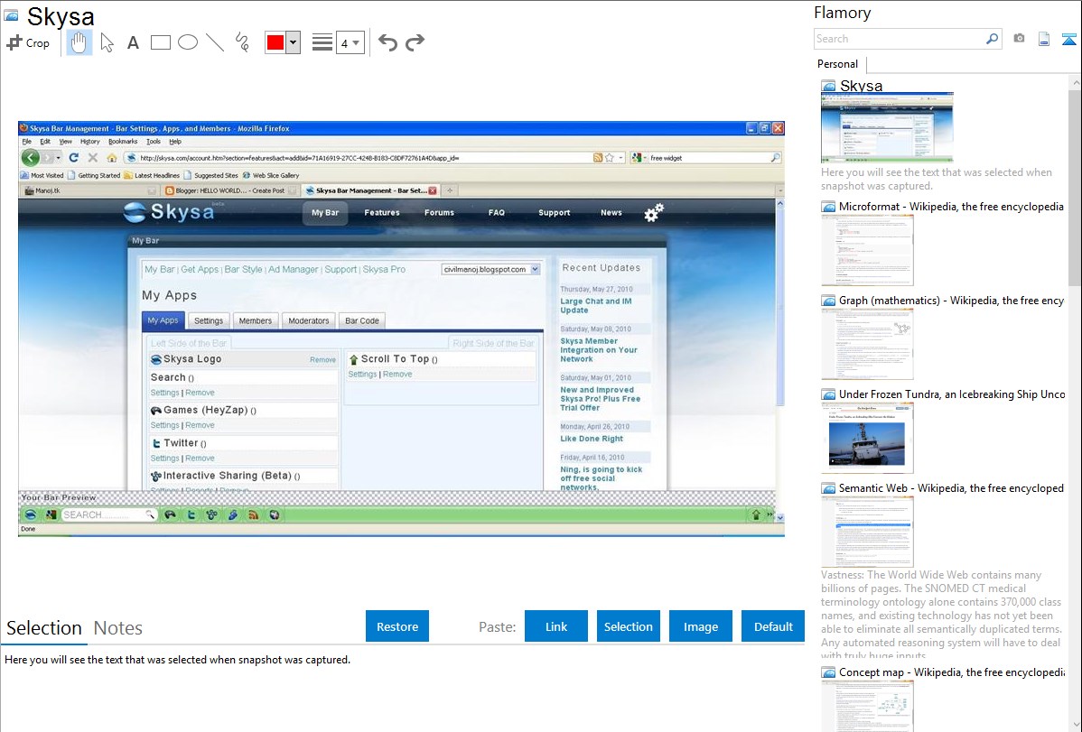The height and width of the screenshot is (732, 1082).
Task: Activate the Hand pan tool
Action: tap(79, 42)
